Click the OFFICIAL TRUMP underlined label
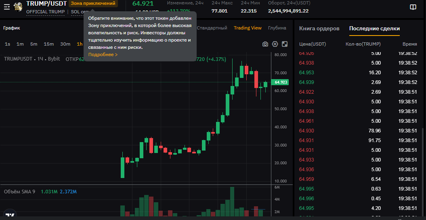 [x=45, y=12]
